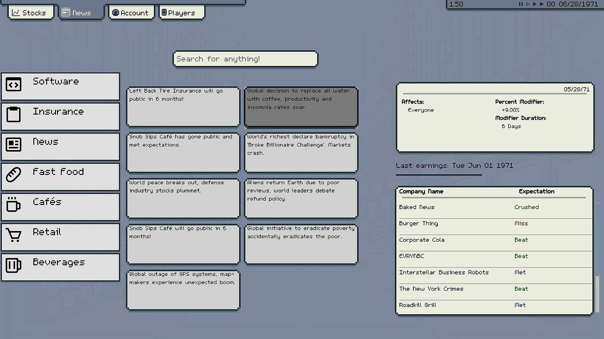Viewport: 604px width, 339px height.
Task: Select the Fast Food bread icon
Action: pos(14,175)
